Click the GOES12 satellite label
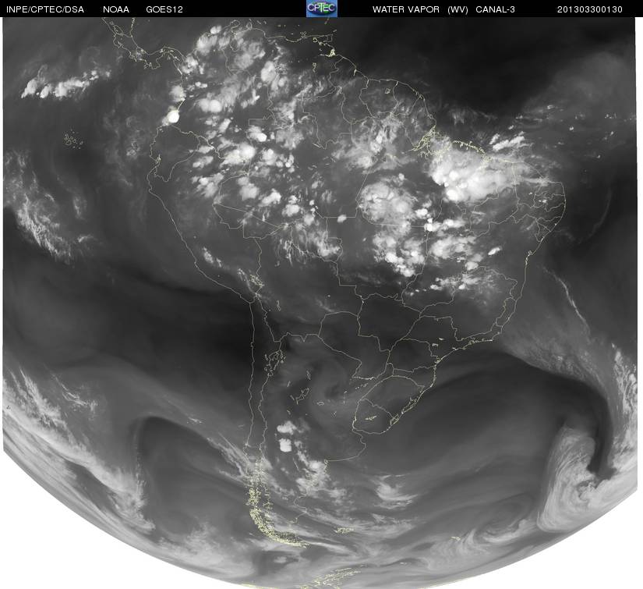This screenshot has width=643, height=589. click(x=164, y=9)
